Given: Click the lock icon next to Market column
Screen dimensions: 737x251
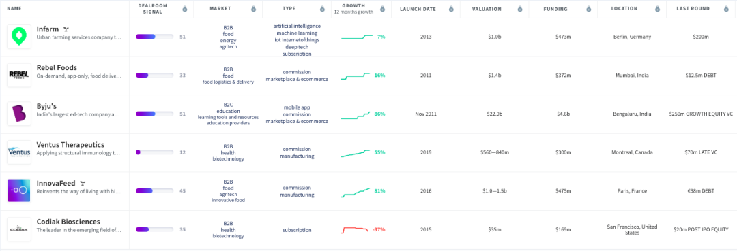Looking at the screenshot, I should tap(253, 9).
